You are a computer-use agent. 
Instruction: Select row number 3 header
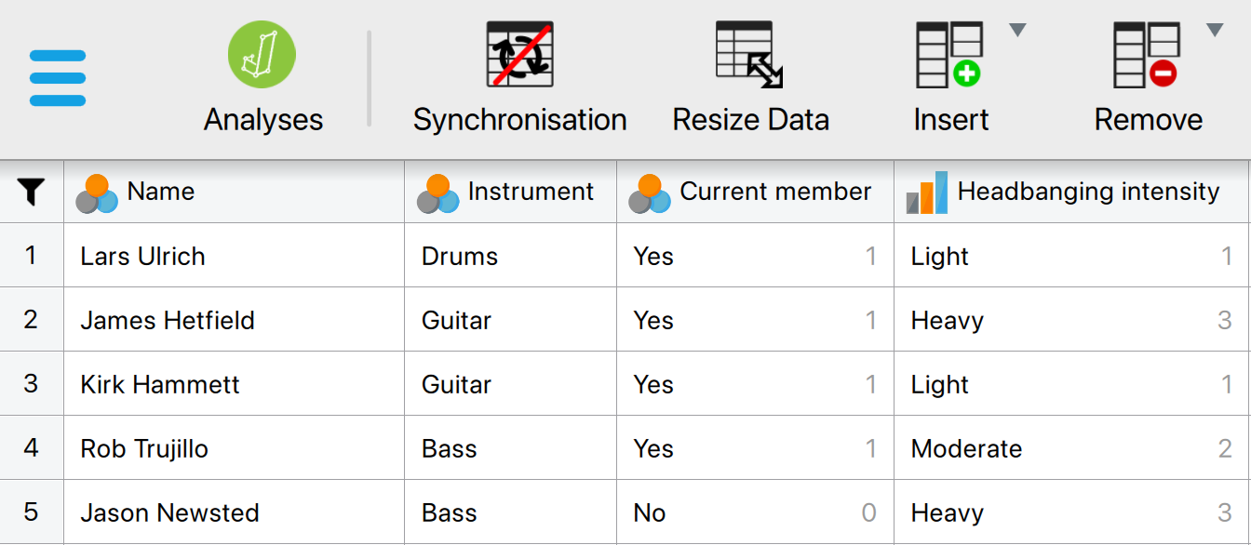[32, 384]
